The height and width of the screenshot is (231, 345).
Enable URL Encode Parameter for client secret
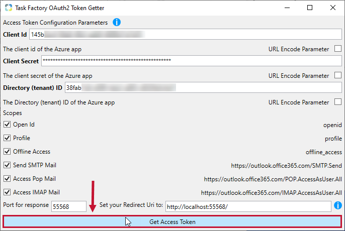pos(338,75)
